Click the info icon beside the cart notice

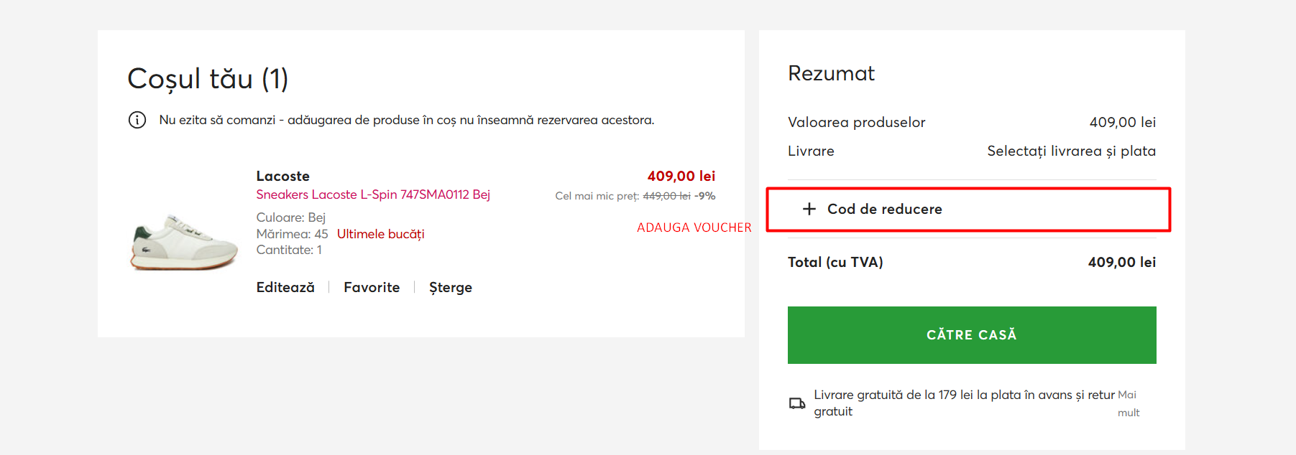pyautogui.click(x=137, y=120)
